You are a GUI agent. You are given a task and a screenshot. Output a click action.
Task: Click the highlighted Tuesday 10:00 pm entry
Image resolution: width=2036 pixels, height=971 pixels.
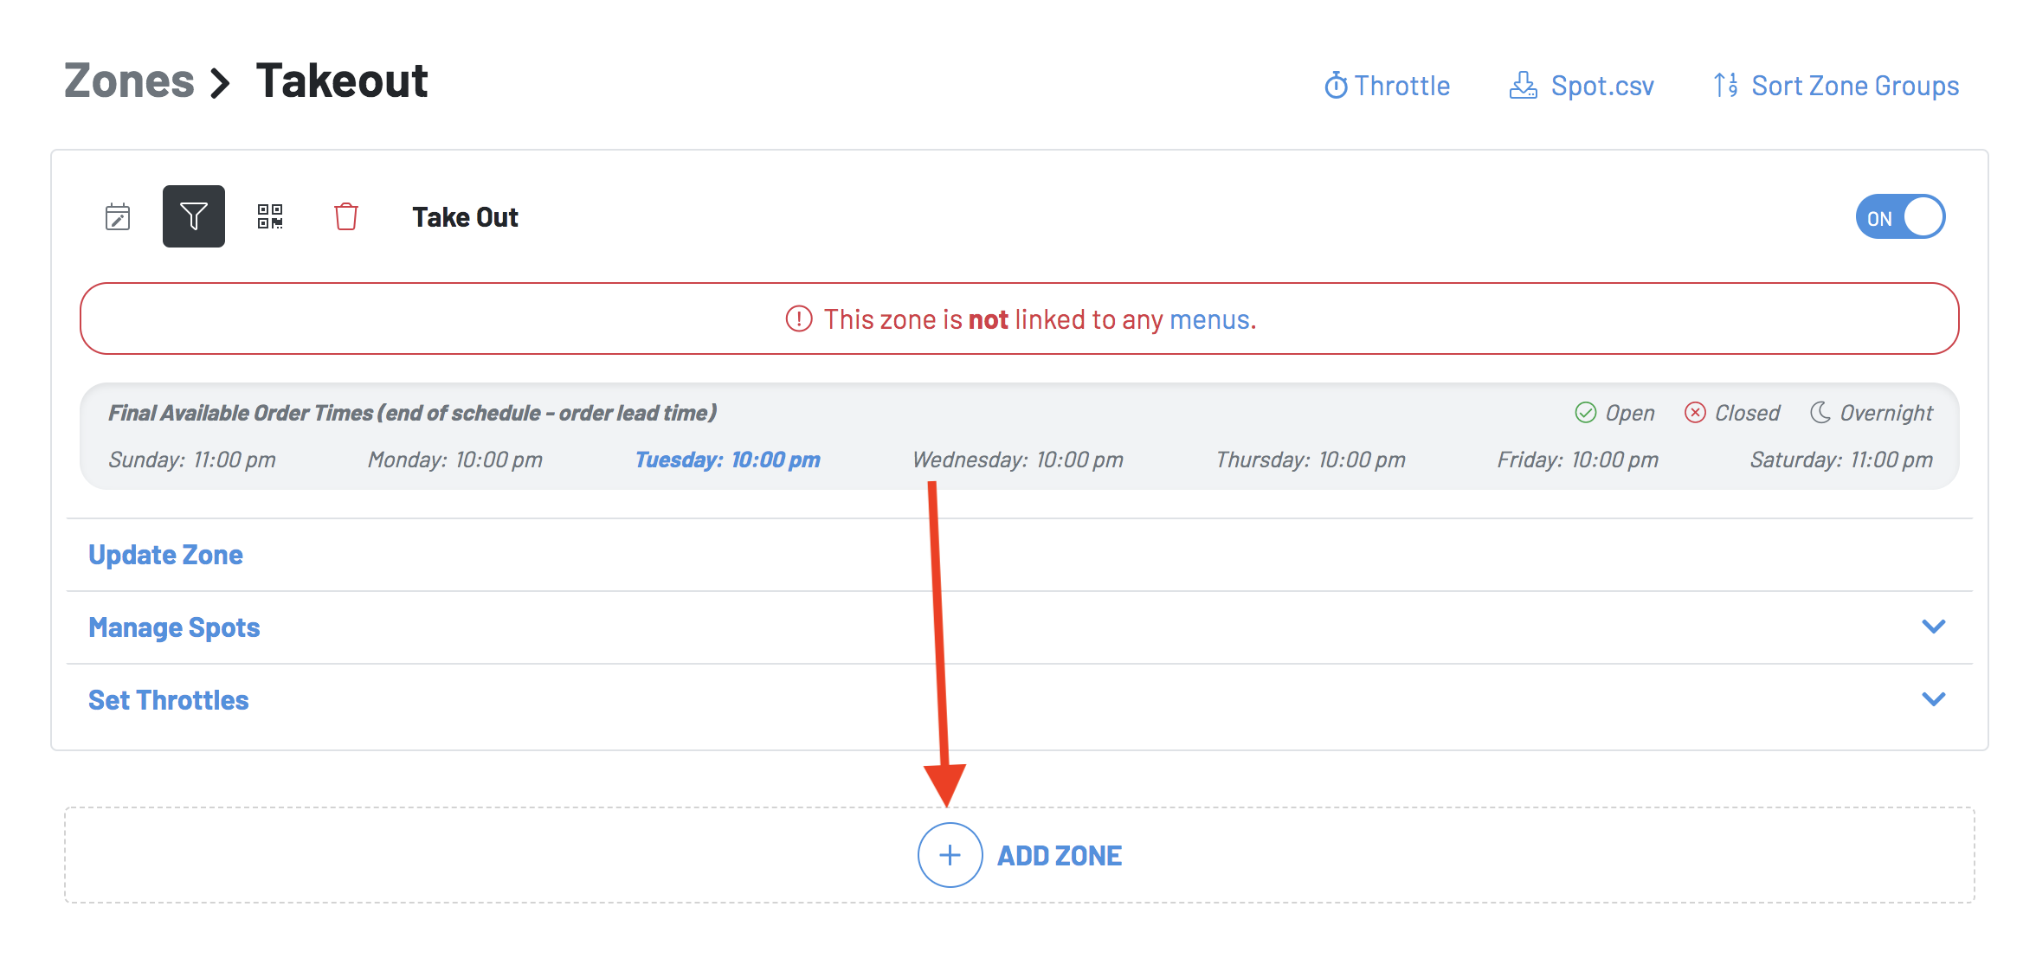click(x=727, y=460)
